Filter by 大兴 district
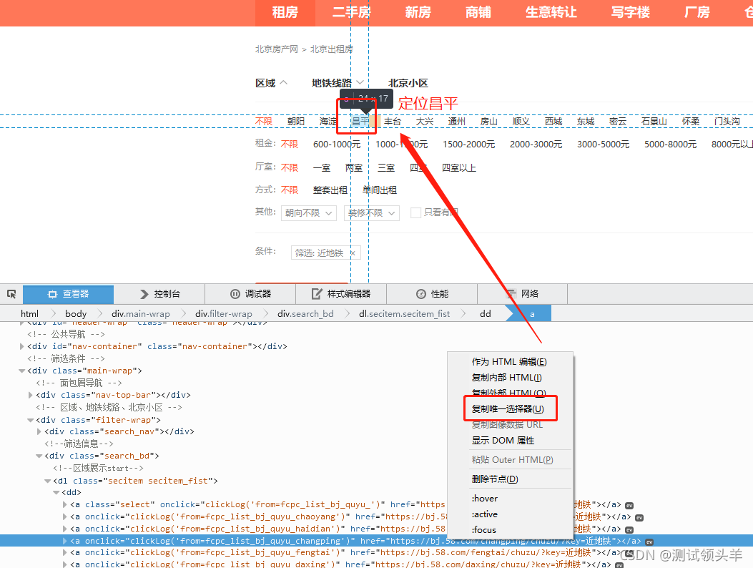753x568 pixels. (x=425, y=121)
